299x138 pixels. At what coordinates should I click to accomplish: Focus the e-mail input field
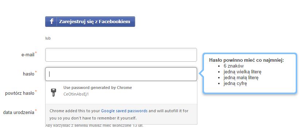(121, 55)
